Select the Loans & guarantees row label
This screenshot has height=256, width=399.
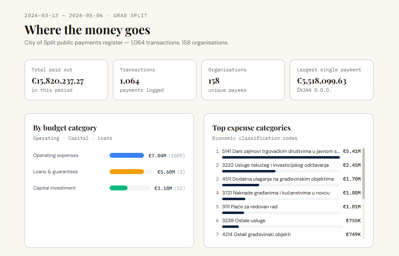pos(55,172)
